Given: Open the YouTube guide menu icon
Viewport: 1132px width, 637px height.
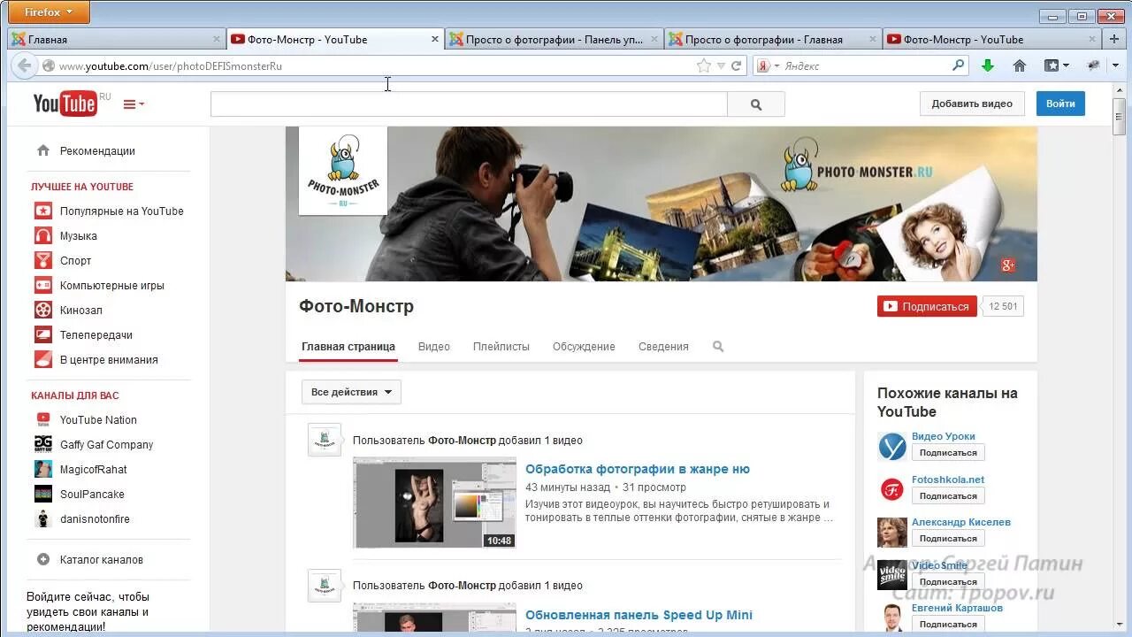Looking at the screenshot, I should pos(134,104).
